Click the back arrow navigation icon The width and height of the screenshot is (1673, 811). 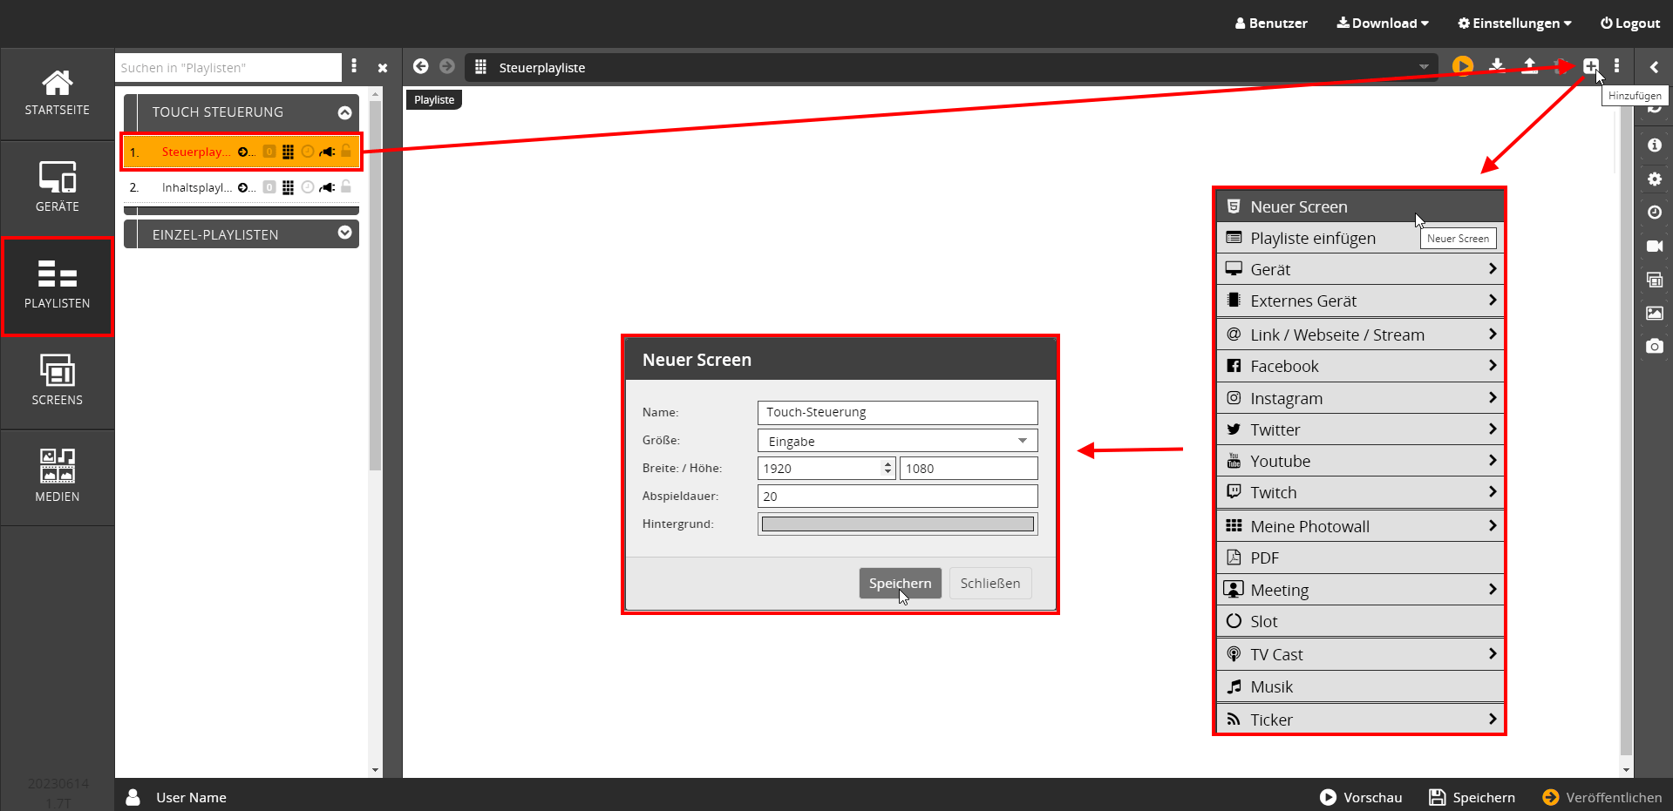pyautogui.click(x=421, y=66)
